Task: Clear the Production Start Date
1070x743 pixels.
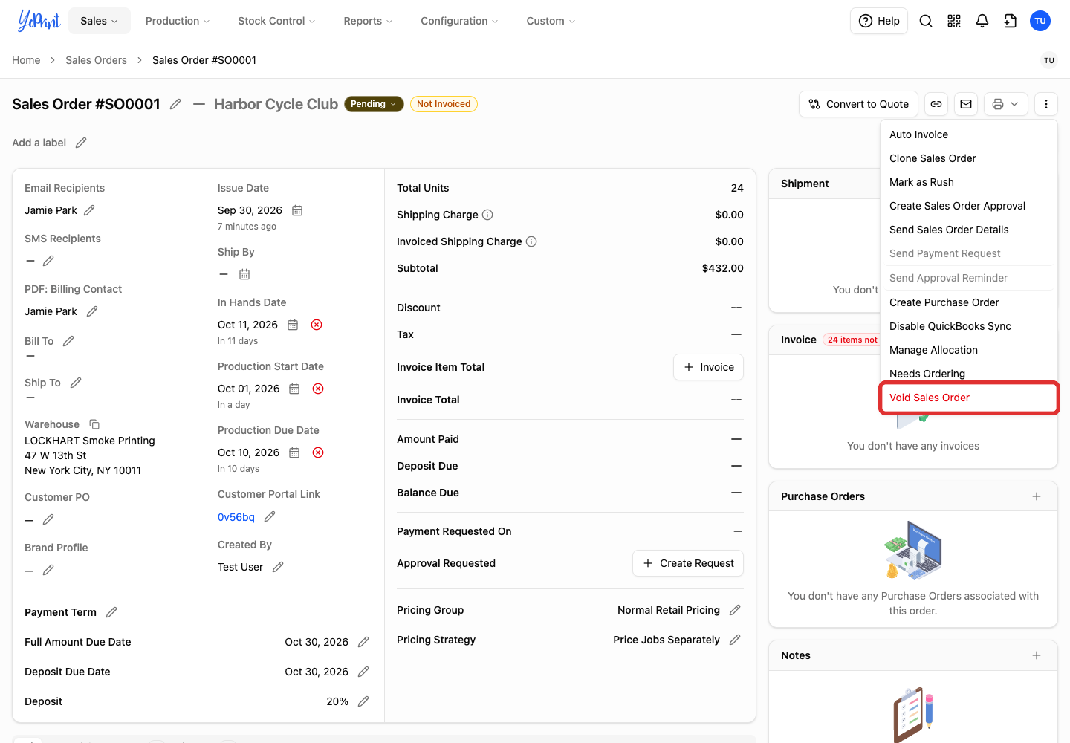Action: pos(318,389)
